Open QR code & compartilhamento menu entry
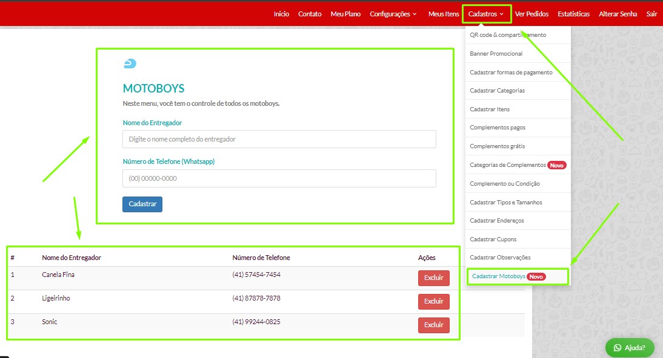This screenshot has width=663, height=358. point(507,35)
